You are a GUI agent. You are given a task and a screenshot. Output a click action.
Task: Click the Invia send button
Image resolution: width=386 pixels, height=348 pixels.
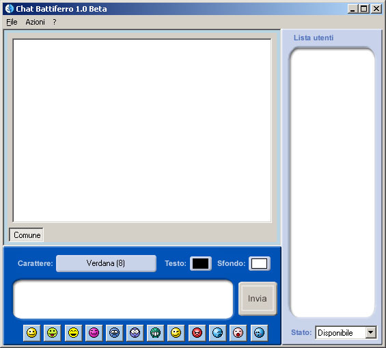(258, 299)
